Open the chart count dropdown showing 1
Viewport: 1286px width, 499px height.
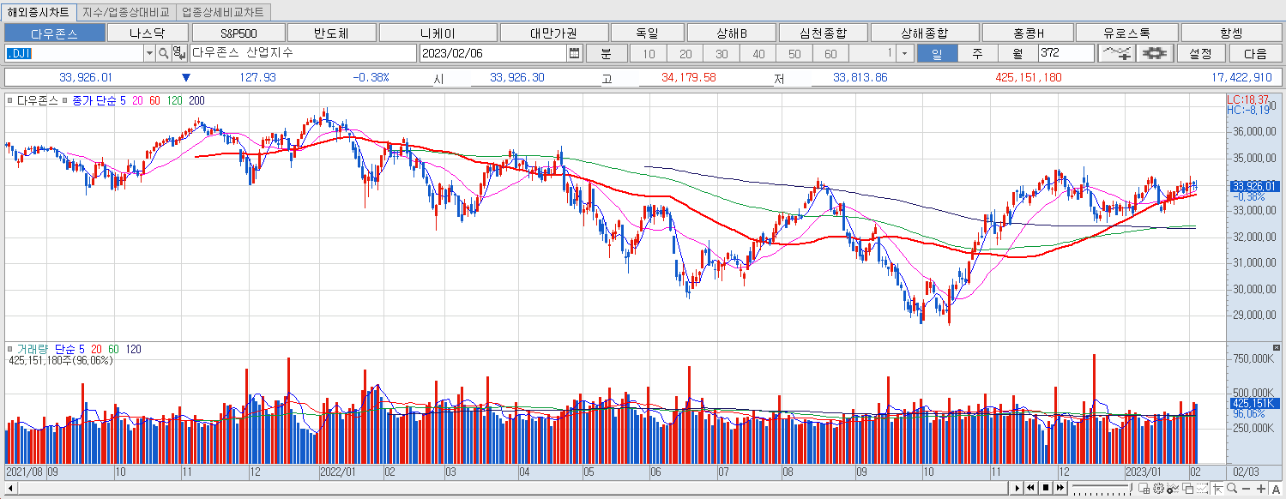[x=905, y=53]
